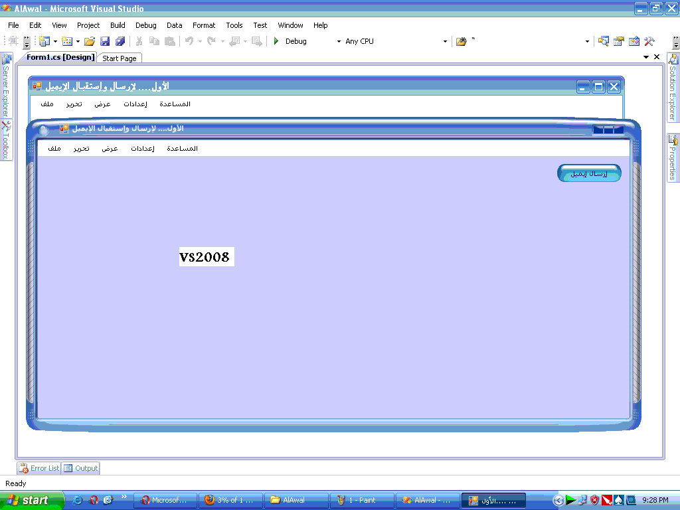Show the Output panel tab
Image resolution: width=680 pixels, height=510 pixels.
pos(80,468)
